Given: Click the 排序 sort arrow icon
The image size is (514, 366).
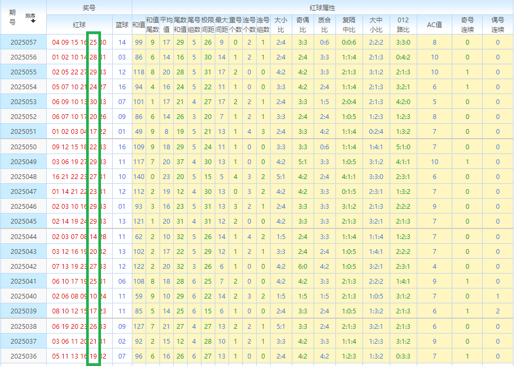Looking at the screenshot, I should pyautogui.click(x=33, y=21).
